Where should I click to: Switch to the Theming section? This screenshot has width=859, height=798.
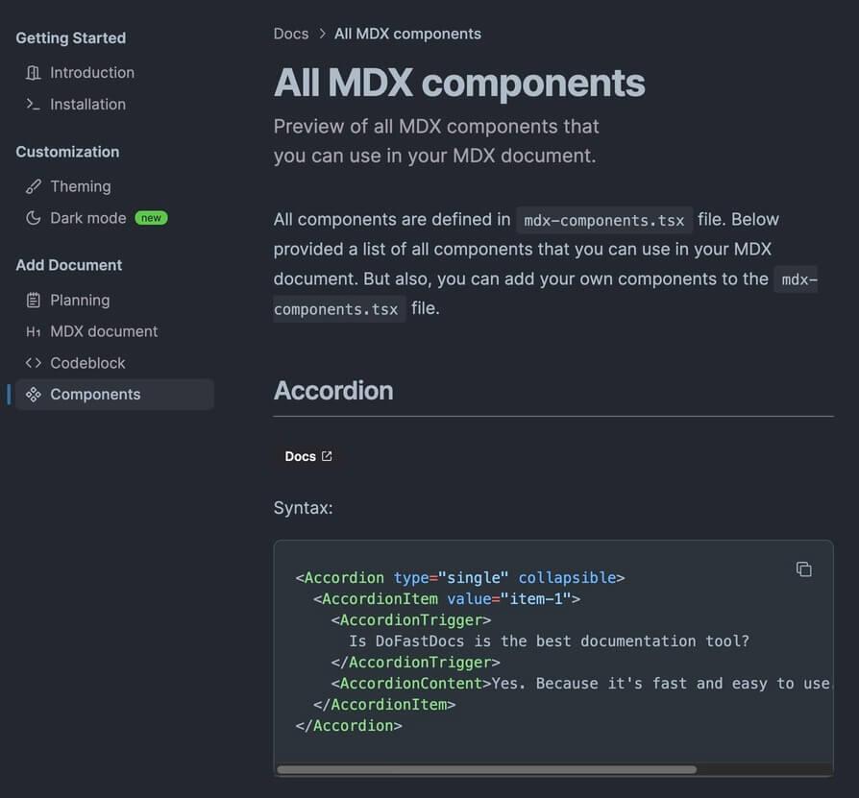point(81,185)
